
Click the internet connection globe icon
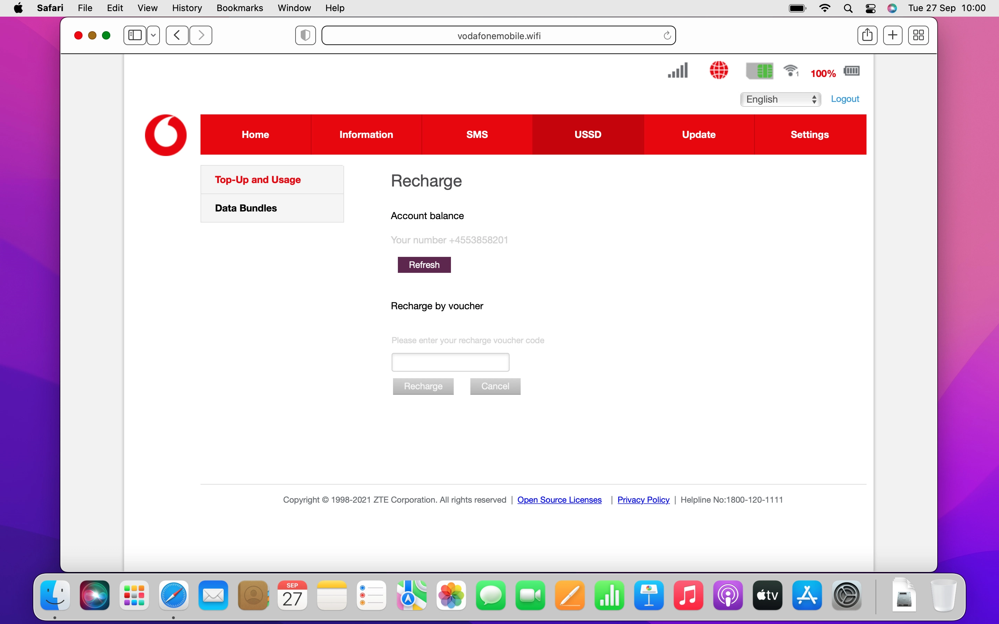tap(719, 71)
